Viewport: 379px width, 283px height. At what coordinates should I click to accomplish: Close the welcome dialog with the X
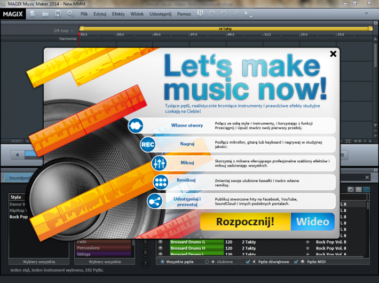click(333, 54)
